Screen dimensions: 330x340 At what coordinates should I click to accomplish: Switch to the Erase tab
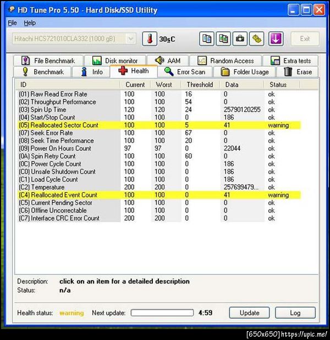(298, 72)
